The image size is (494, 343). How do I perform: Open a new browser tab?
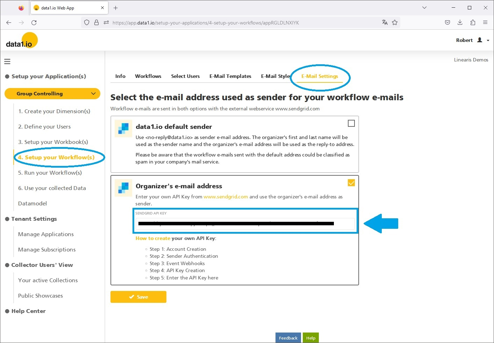click(x=116, y=8)
